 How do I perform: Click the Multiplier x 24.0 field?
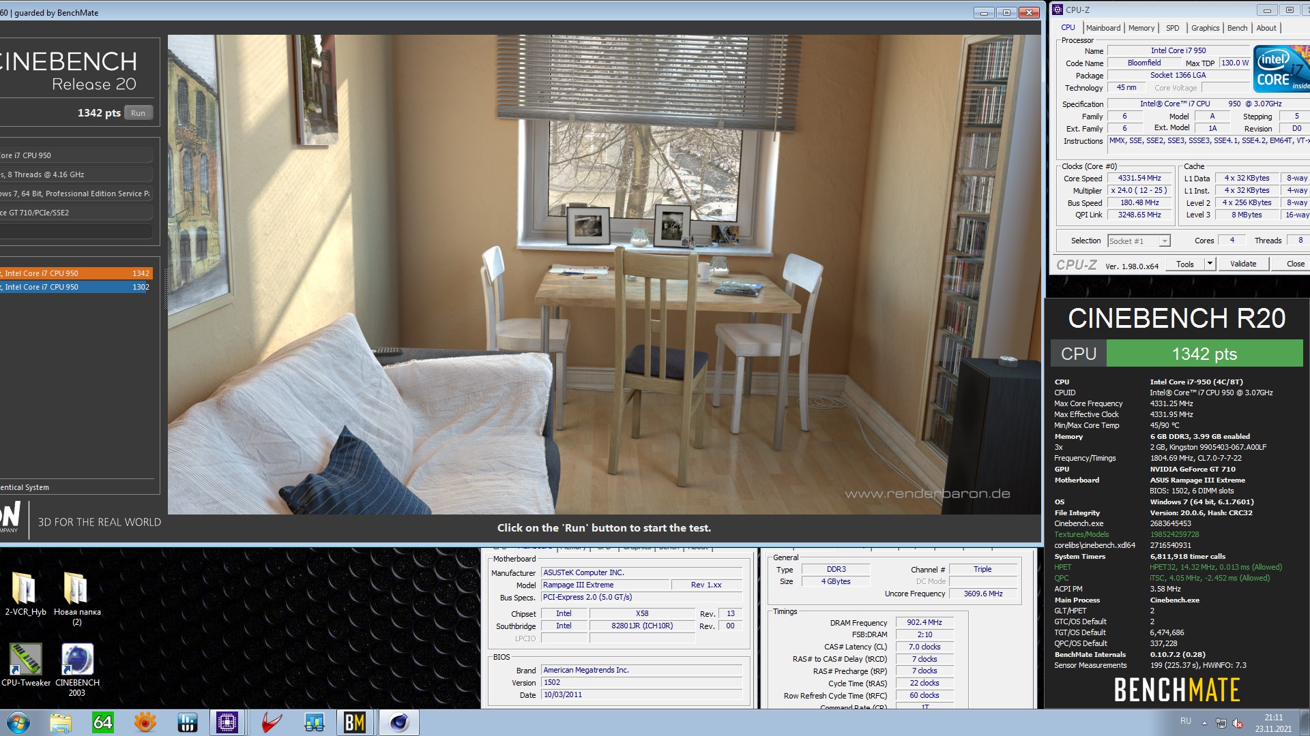point(1139,191)
